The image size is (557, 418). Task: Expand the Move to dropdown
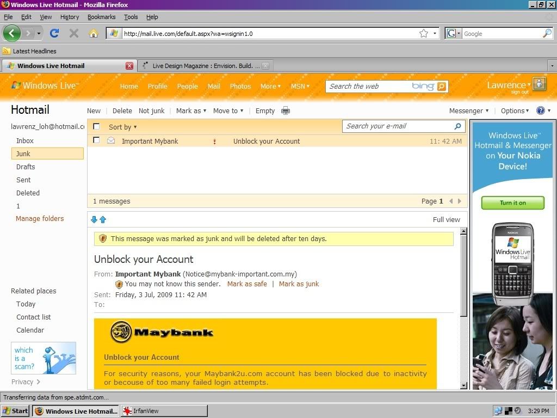click(228, 111)
